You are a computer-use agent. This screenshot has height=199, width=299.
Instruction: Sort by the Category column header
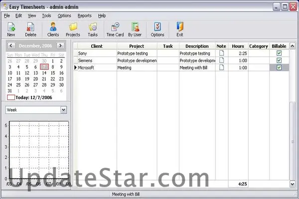tap(259, 46)
